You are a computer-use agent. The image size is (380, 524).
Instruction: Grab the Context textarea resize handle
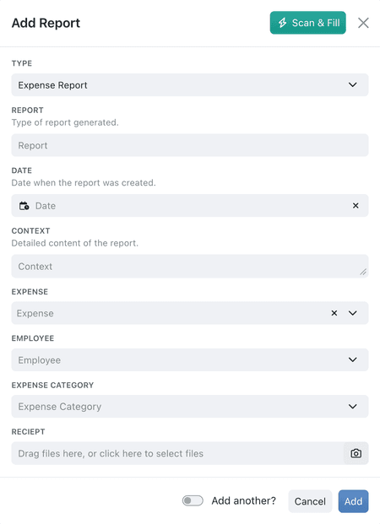pyautogui.click(x=363, y=272)
